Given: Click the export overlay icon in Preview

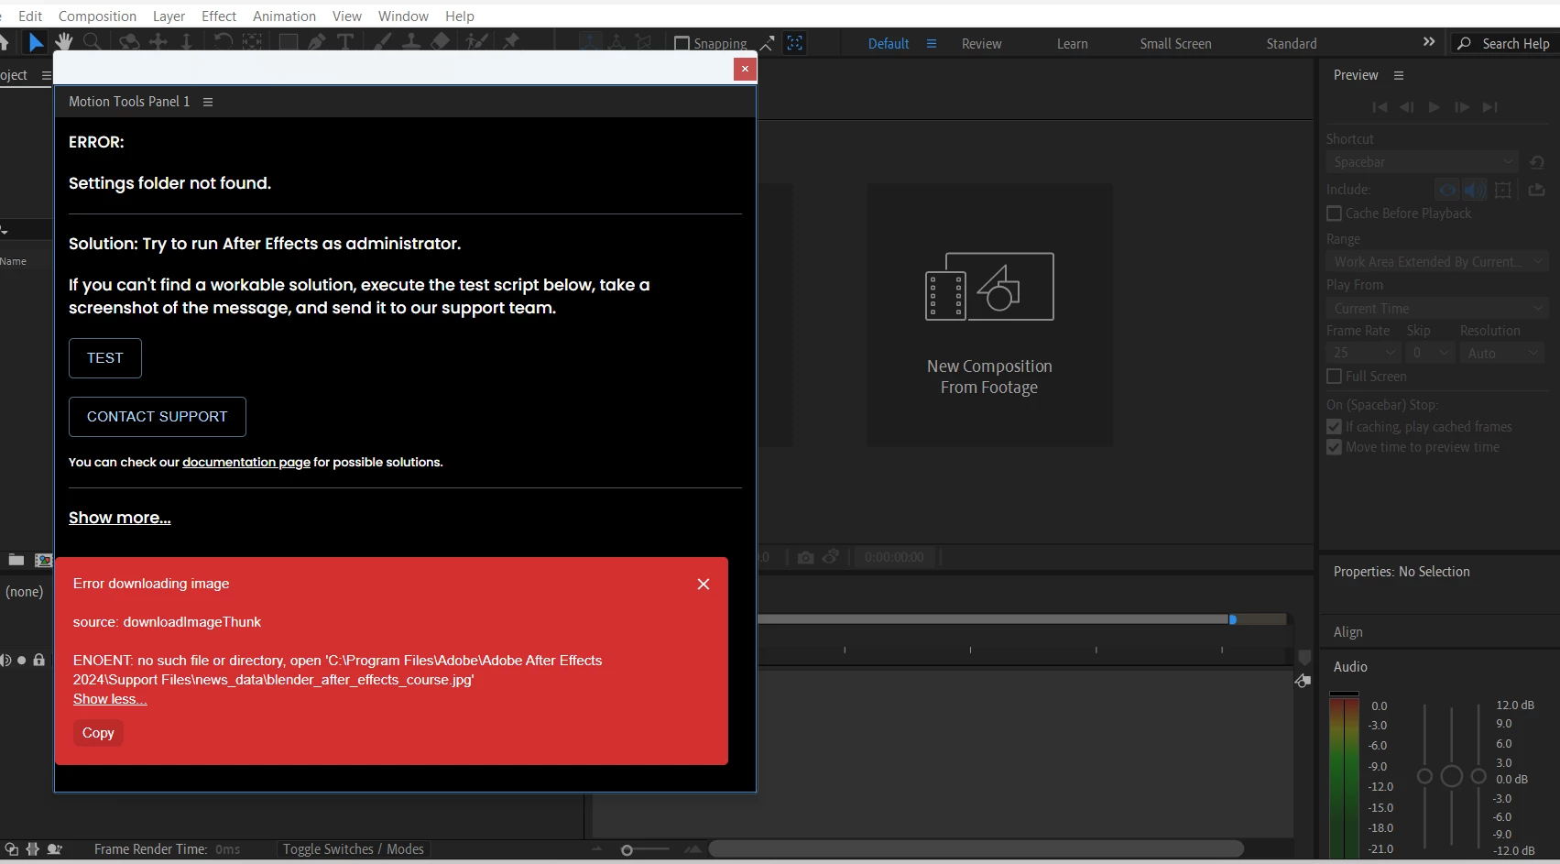Looking at the screenshot, I should [x=1537, y=190].
